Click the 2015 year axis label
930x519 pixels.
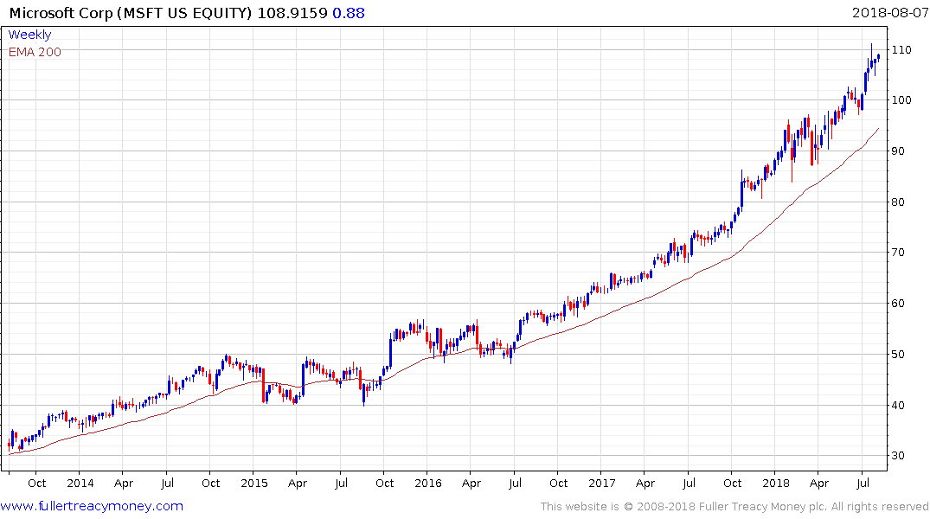click(x=253, y=483)
